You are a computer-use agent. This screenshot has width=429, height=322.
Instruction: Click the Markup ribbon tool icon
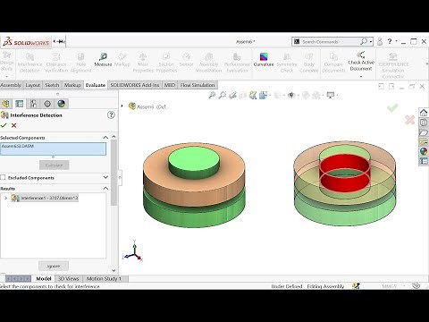pos(122,56)
